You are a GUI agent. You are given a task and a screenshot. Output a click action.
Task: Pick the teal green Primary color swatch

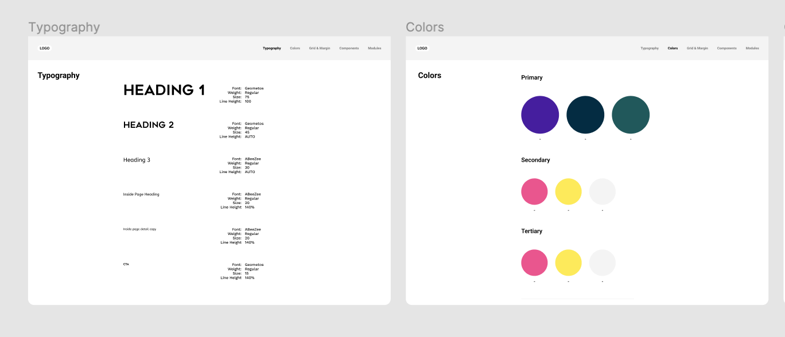[x=631, y=115]
